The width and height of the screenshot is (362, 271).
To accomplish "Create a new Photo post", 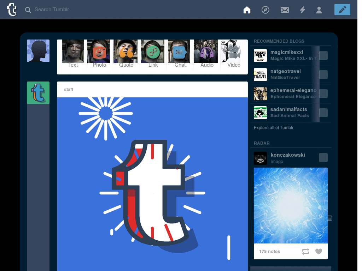I will coord(99,54).
